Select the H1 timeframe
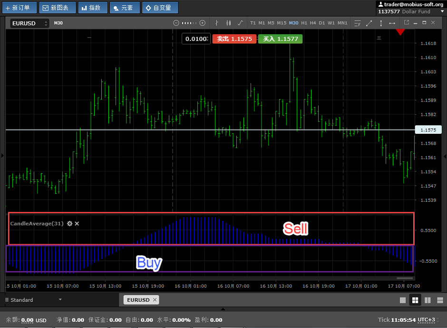This screenshot has width=447, height=328. pyautogui.click(x=304, y=23)
